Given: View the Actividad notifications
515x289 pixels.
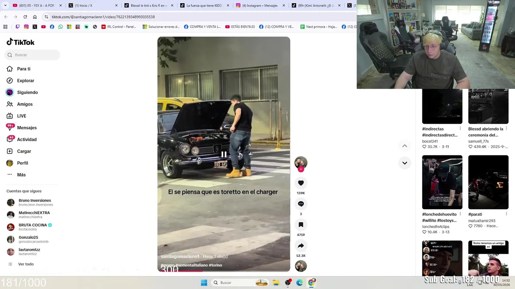Looking at the screenshot, I should [22, 140].
